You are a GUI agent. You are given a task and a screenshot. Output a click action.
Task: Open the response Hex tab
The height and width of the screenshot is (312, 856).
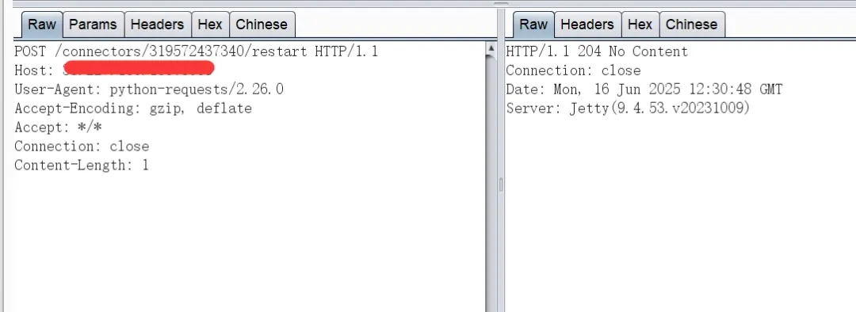click(x=640, y=25)
